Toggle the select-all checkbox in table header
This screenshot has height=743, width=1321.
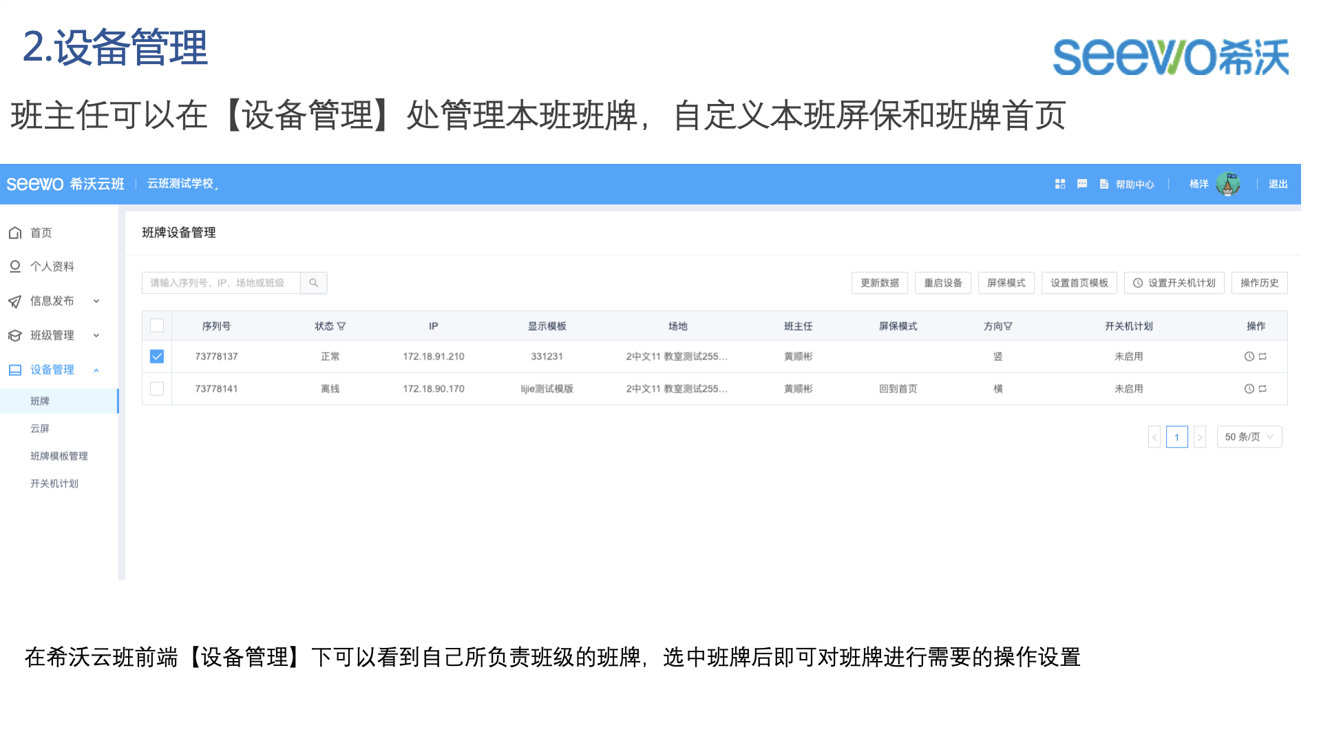tap(156, 326)
